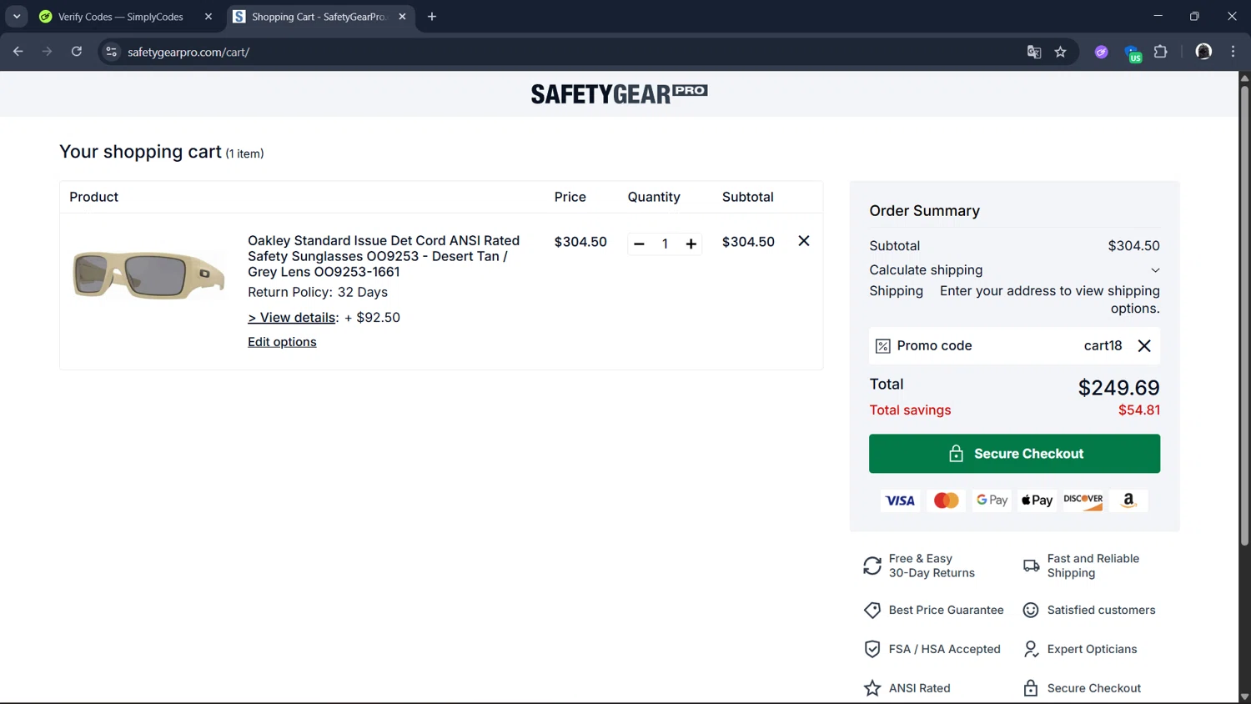The height and width of the screenshot is (704, 1251).
Task: Click the Mastercard payment icon
Action: [x=946, y=500]
